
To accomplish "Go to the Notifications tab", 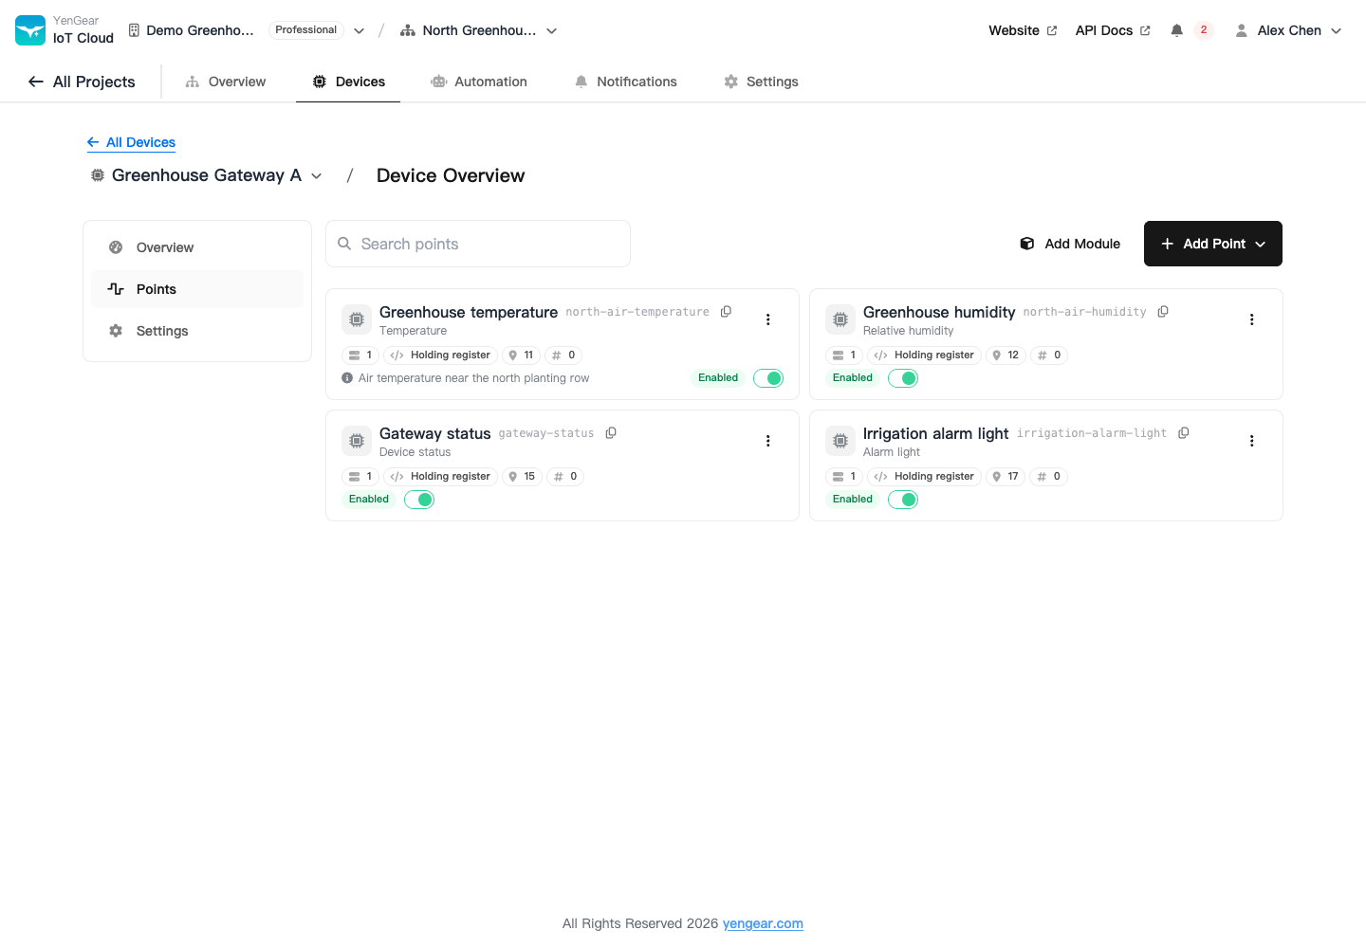I will (x=626, y=82).
